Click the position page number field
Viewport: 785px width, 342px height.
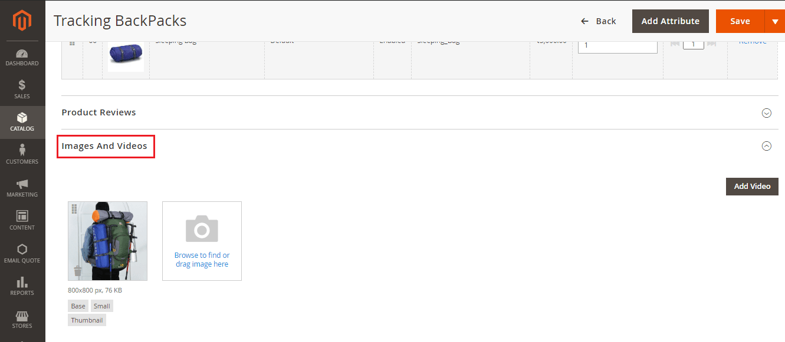694,44
